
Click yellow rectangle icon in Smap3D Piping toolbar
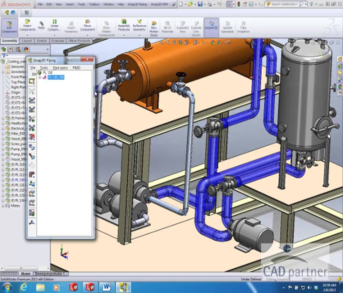(32, 82)
